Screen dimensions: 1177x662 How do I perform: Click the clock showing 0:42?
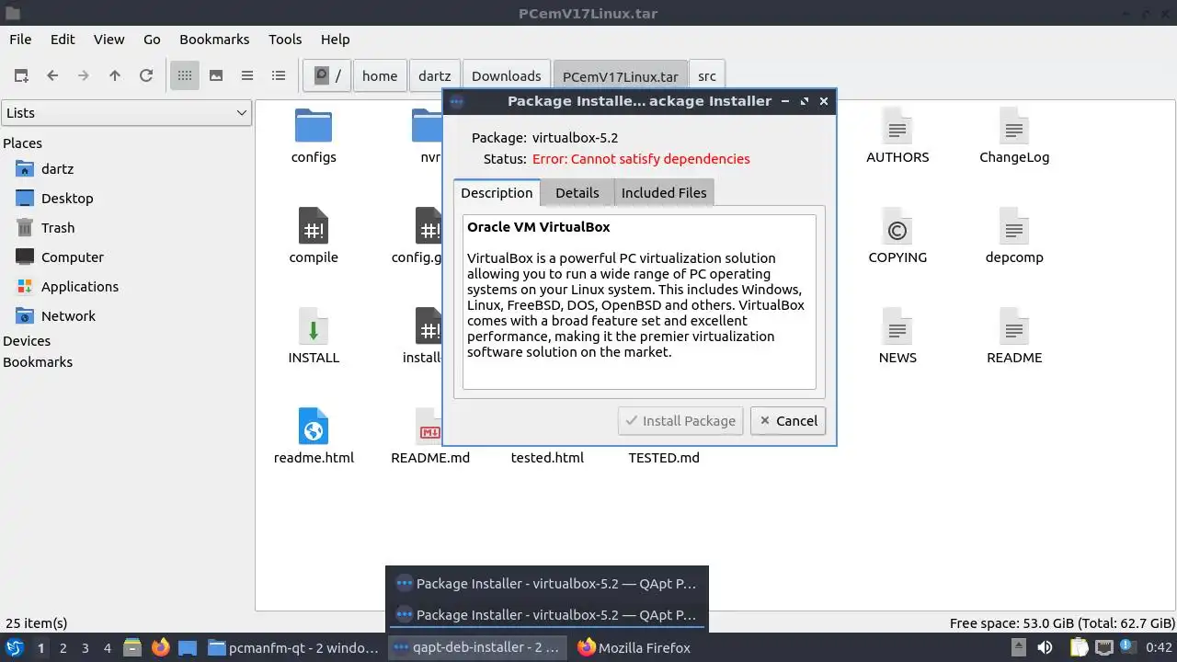coord(1159,648)
